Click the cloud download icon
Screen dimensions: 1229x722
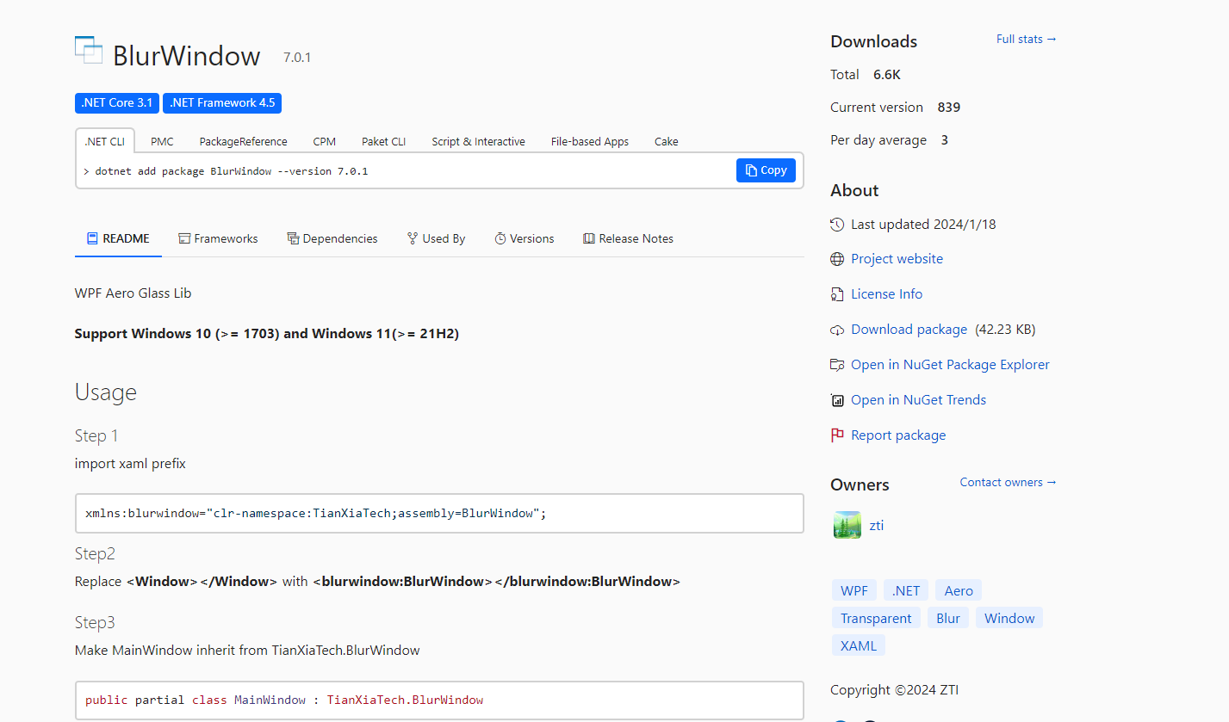click(837, 330)
